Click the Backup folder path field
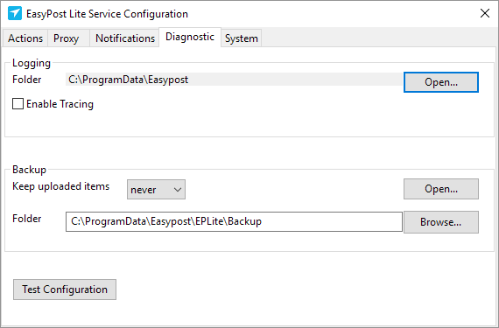 pos(234,221)
